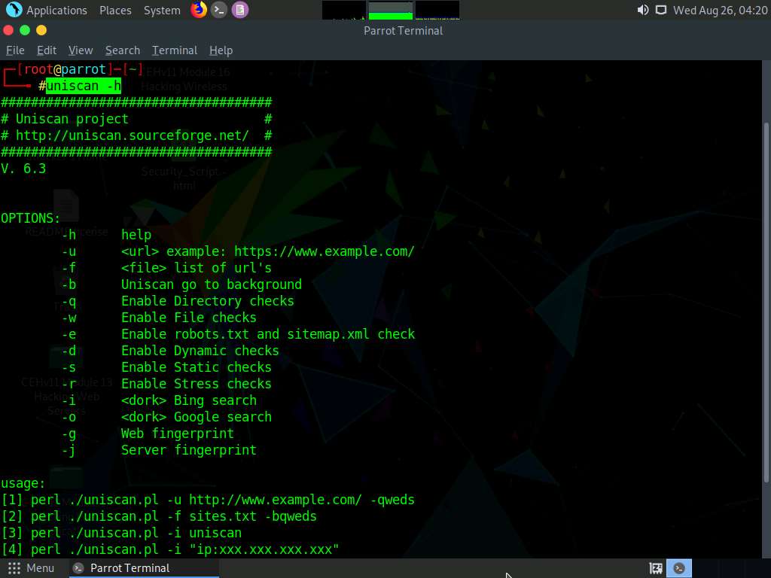Screen dimensions: 771x578
Task: Click the 'Enable Directory checks' line
Action: pos(208,301)
